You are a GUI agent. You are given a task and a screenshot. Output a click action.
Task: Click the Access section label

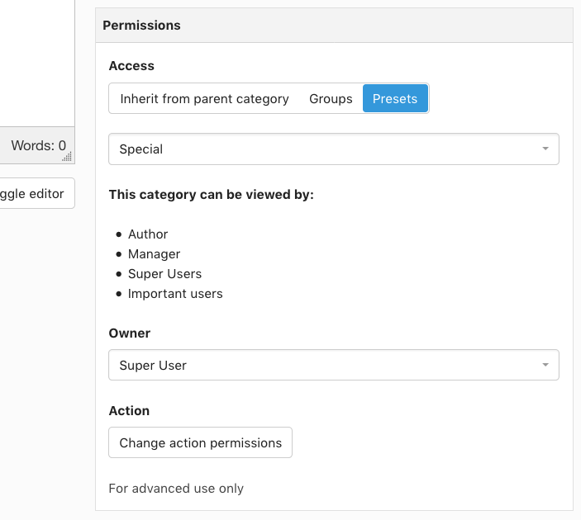point(131,66)
